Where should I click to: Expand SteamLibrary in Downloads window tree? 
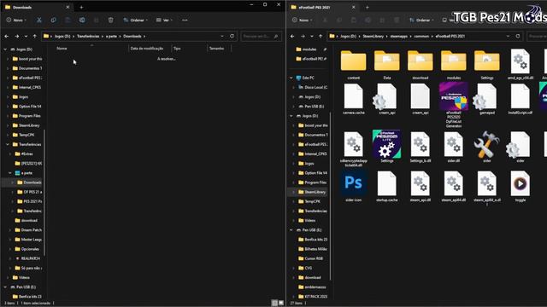tap(8, 125)
